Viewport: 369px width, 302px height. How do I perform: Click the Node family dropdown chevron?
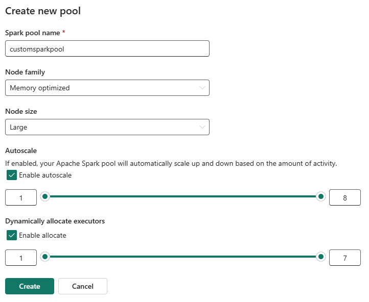click(202, 88)
